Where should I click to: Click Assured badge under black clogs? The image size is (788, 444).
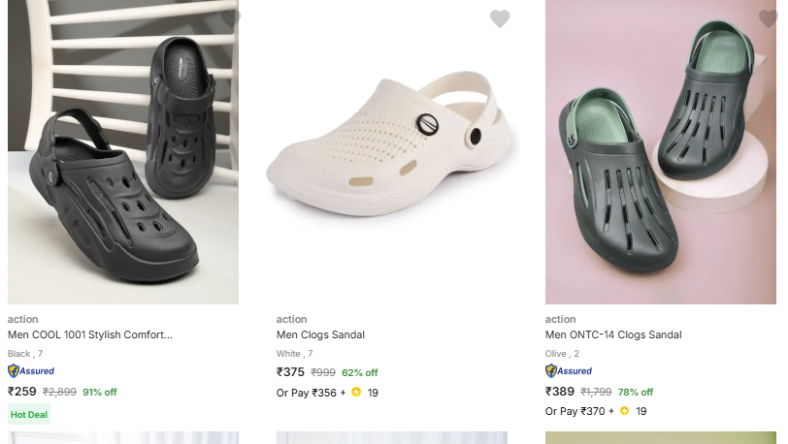[x=31, y=371]
